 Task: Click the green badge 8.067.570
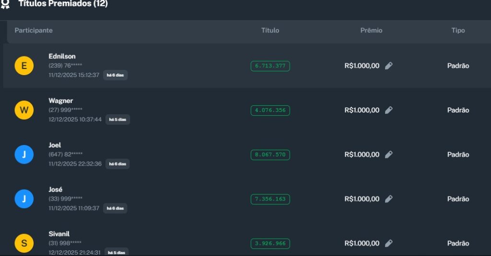tap(270, 155)
